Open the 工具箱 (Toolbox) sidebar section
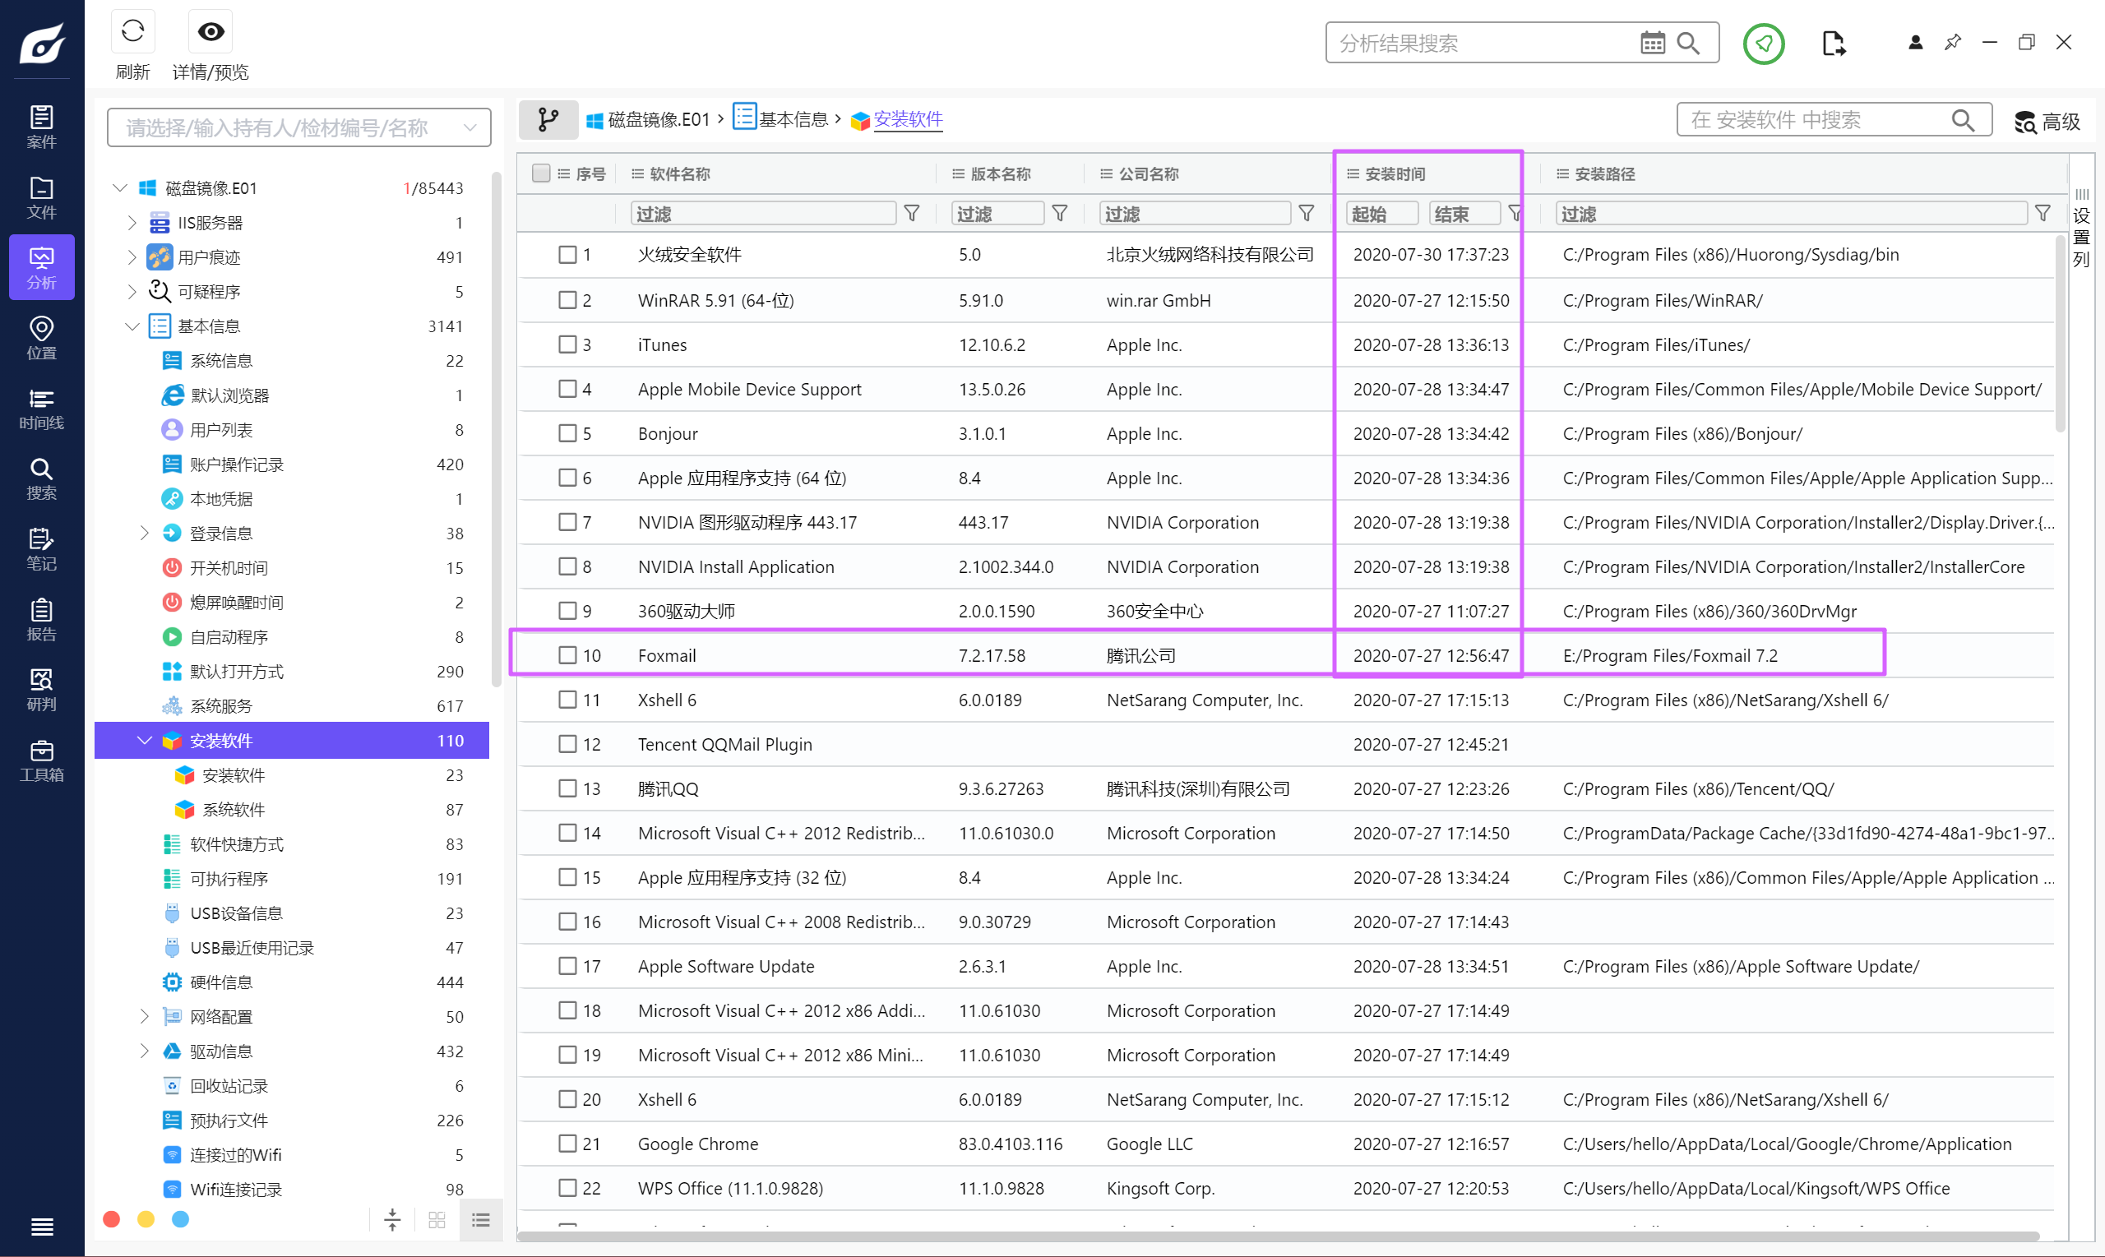The height and width of the screenshot is (1257, 2105). click(x=41, y=760)
